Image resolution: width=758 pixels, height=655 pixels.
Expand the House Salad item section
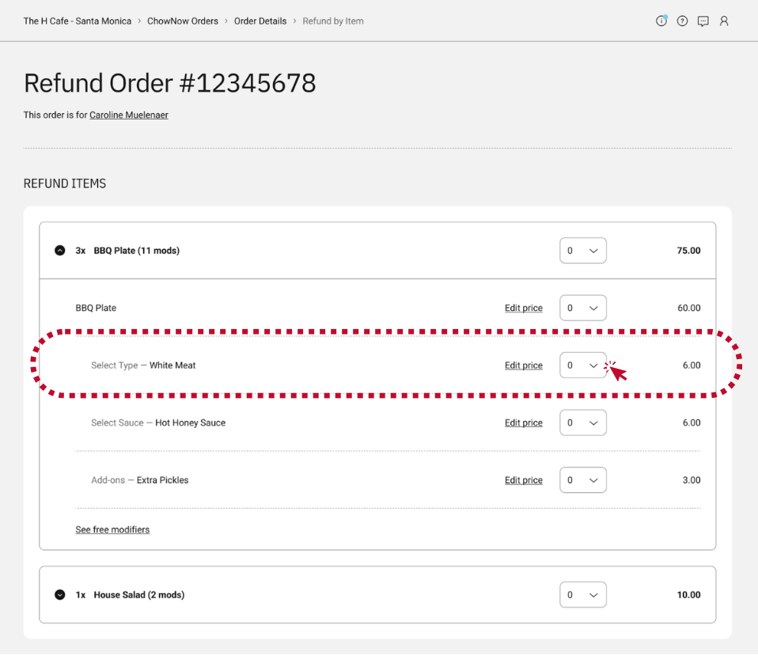60,595
